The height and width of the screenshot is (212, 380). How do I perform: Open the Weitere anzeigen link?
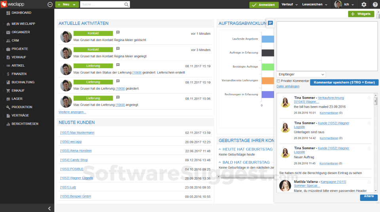click(x=72, y=112)
